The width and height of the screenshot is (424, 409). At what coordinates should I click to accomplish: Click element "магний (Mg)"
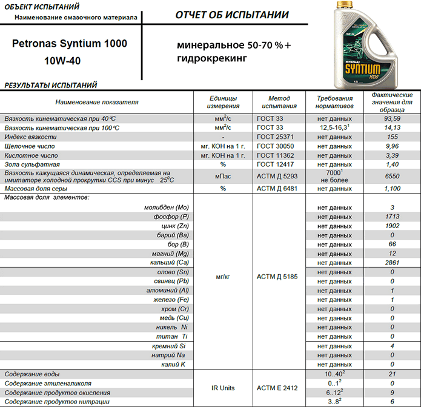[170, 254]
